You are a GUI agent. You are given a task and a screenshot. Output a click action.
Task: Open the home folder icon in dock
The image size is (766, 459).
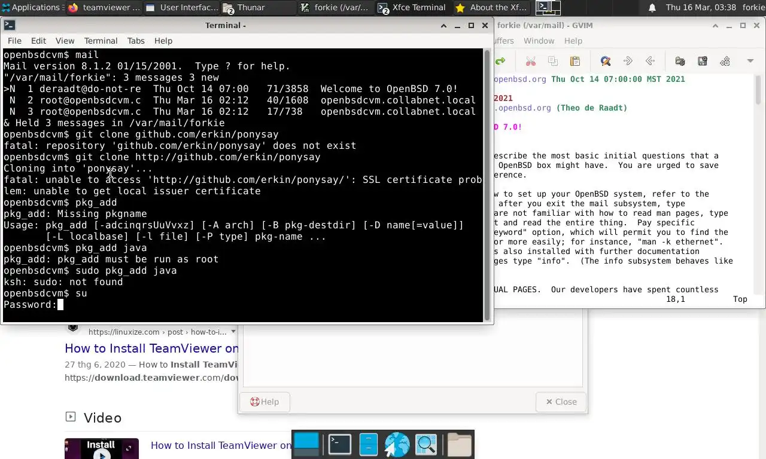[x=459, y=445]
